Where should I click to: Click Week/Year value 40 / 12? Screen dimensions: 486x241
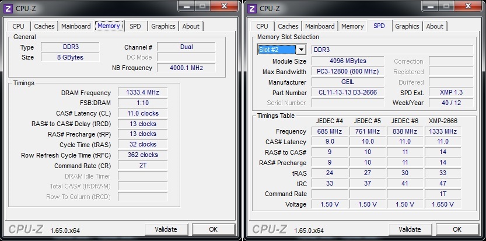pyautogui.click(x=452, y=102)
